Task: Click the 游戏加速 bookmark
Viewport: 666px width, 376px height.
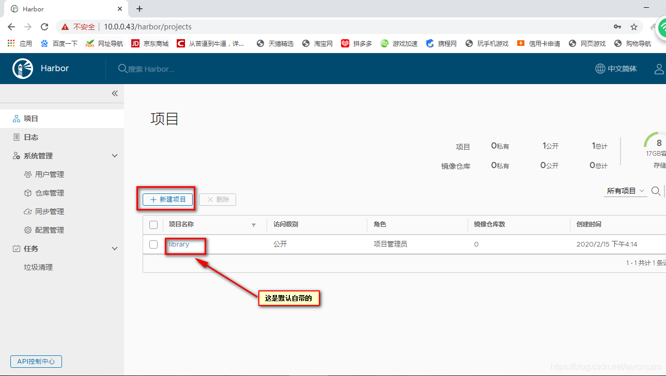Action: pos(399,43)
